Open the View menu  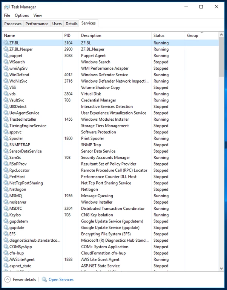[x=38, y=15]
